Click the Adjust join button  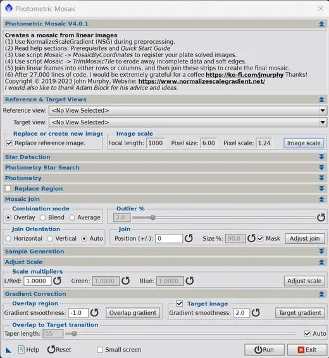(x=305, y=239)
